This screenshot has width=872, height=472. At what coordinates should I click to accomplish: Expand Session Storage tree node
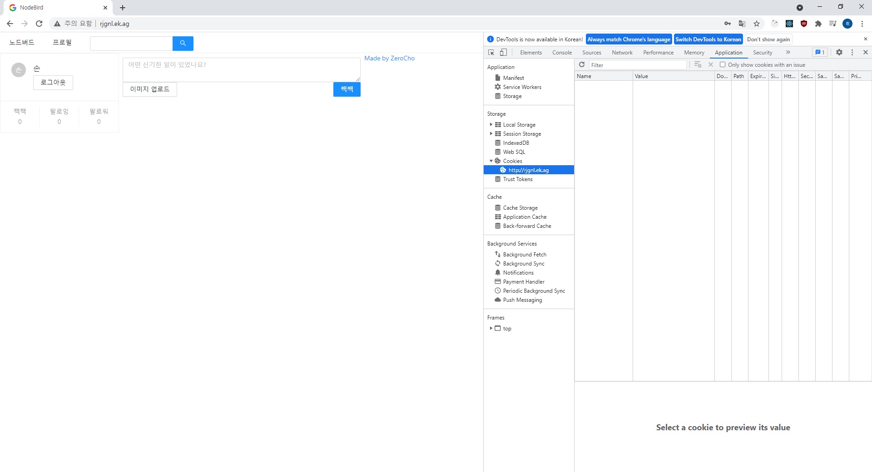pyautogui.click(x=491, y=134)
